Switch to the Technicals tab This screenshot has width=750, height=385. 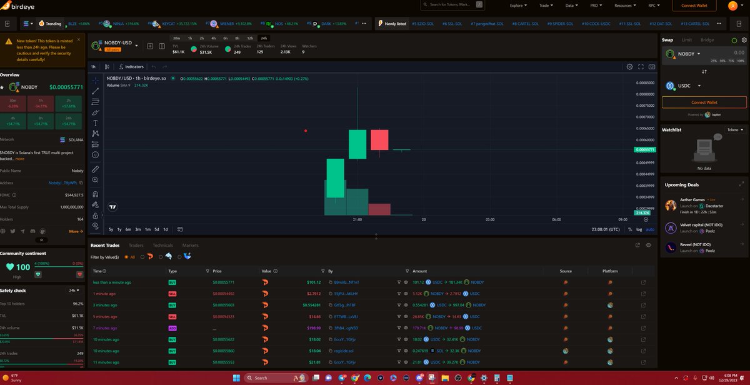(x=163, y=246)
